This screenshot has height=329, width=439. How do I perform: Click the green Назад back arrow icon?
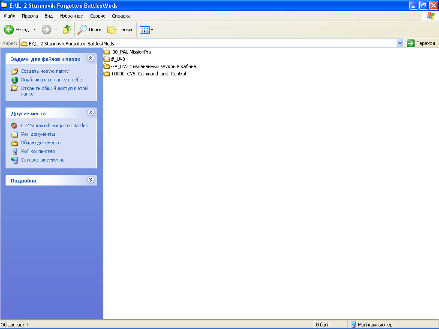pyautogui.click(x=9, y=30)
